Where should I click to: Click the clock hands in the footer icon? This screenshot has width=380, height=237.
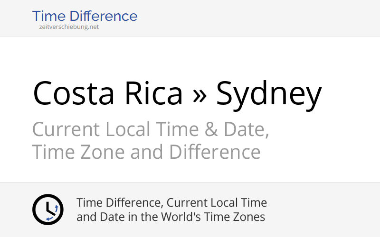[x=47, y=208]
